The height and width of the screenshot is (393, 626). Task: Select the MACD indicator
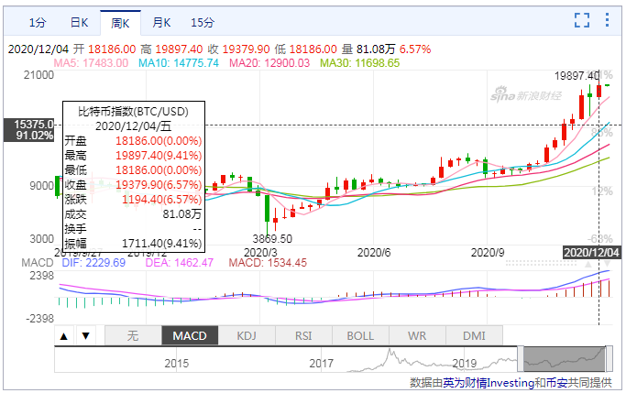[x=190, y=335]
